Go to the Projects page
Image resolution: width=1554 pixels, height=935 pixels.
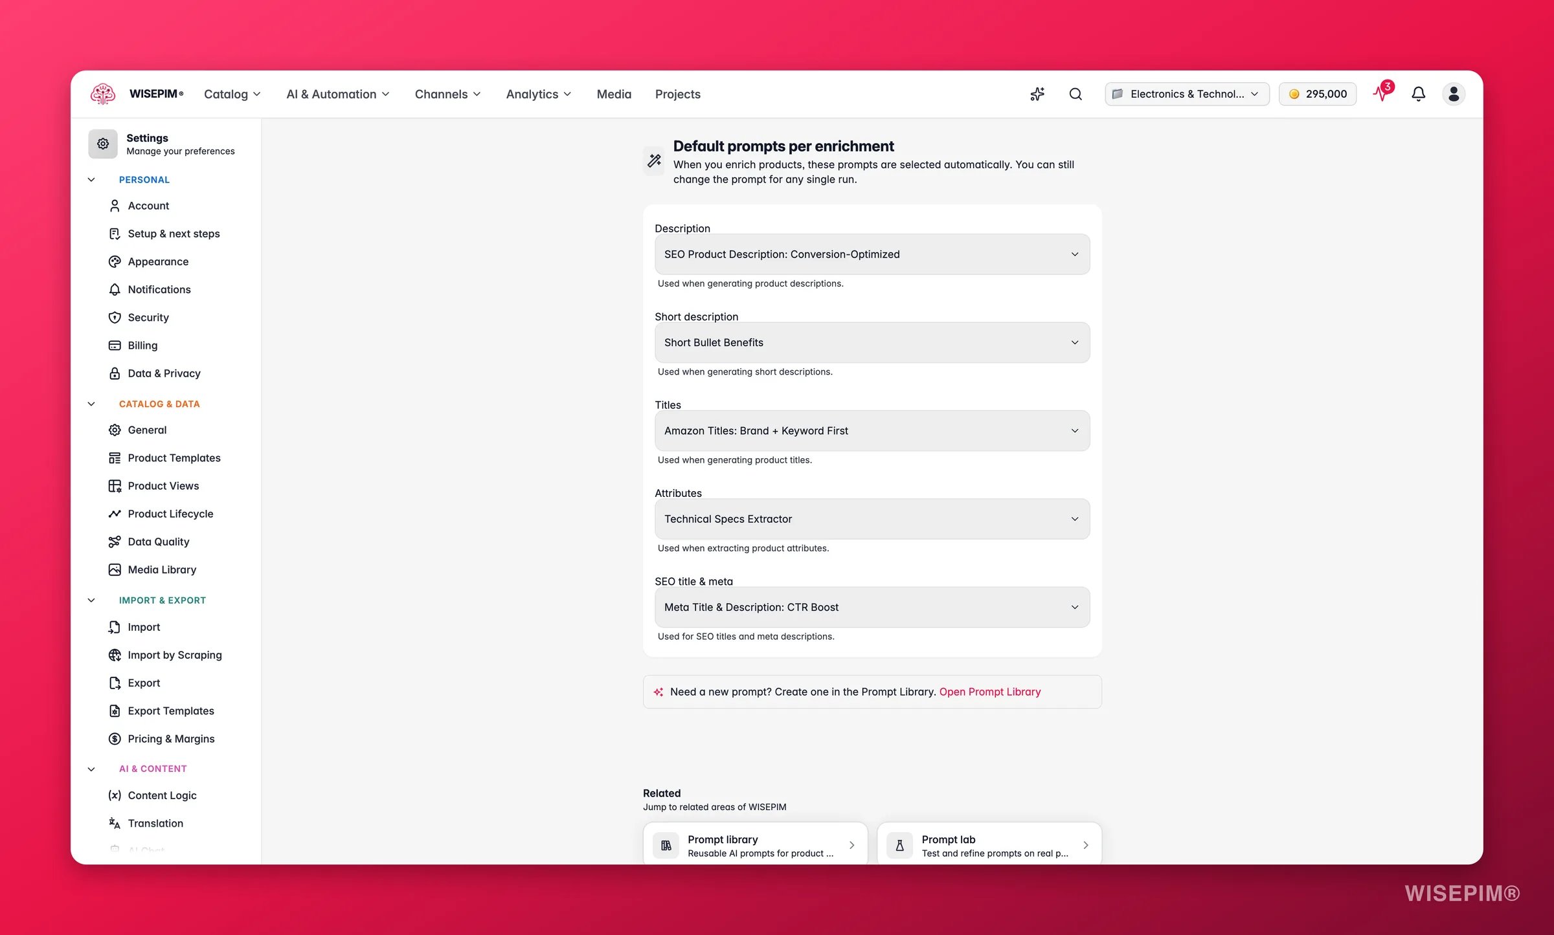click(x=678, y=94)
